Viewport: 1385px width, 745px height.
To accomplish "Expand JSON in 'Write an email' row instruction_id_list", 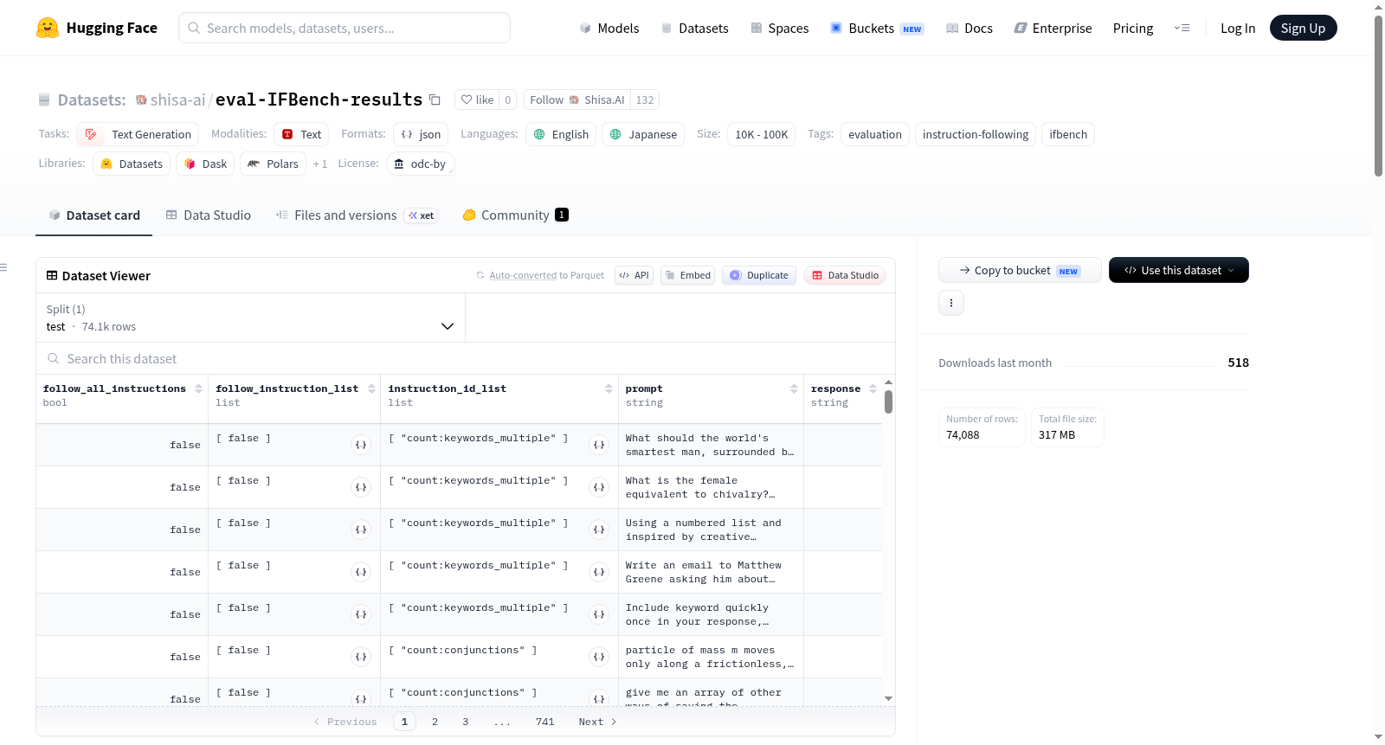I will point(599,572).
